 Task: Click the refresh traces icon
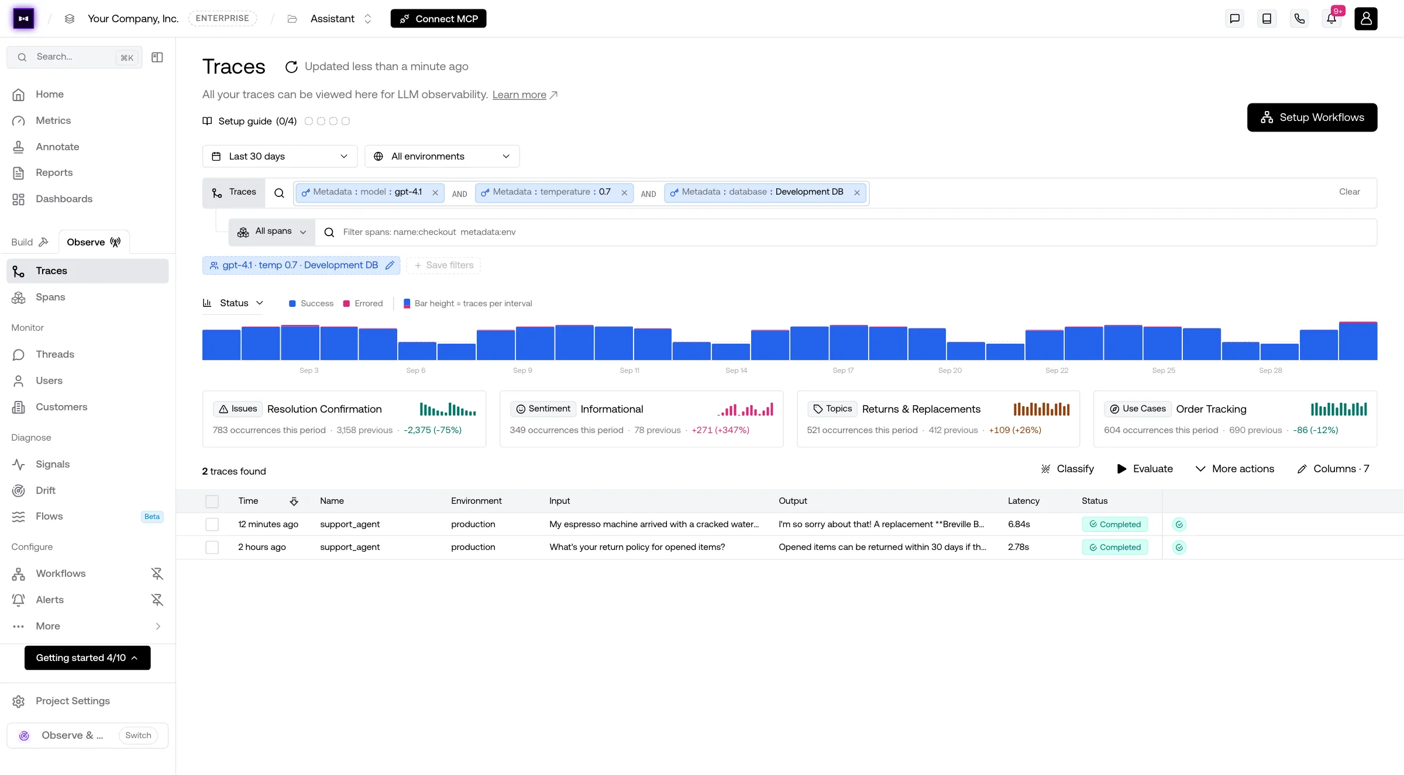[291, 67]
